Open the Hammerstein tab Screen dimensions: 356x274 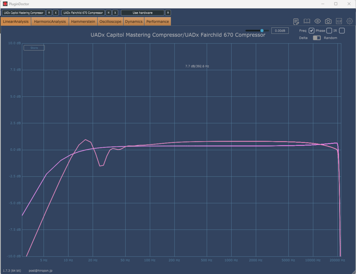click(83, 22)
